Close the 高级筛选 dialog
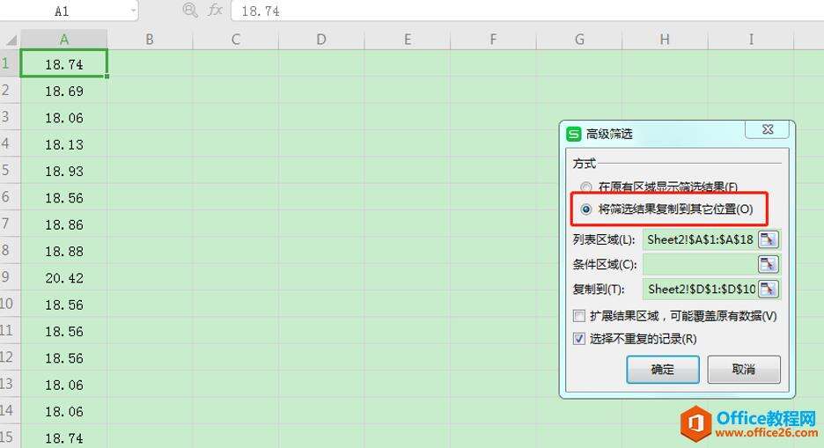 pos(768,129)
